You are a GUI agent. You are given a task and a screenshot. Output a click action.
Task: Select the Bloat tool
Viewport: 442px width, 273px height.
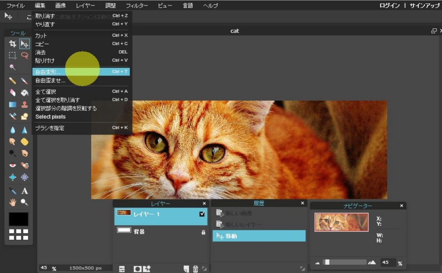coord(12,177)
